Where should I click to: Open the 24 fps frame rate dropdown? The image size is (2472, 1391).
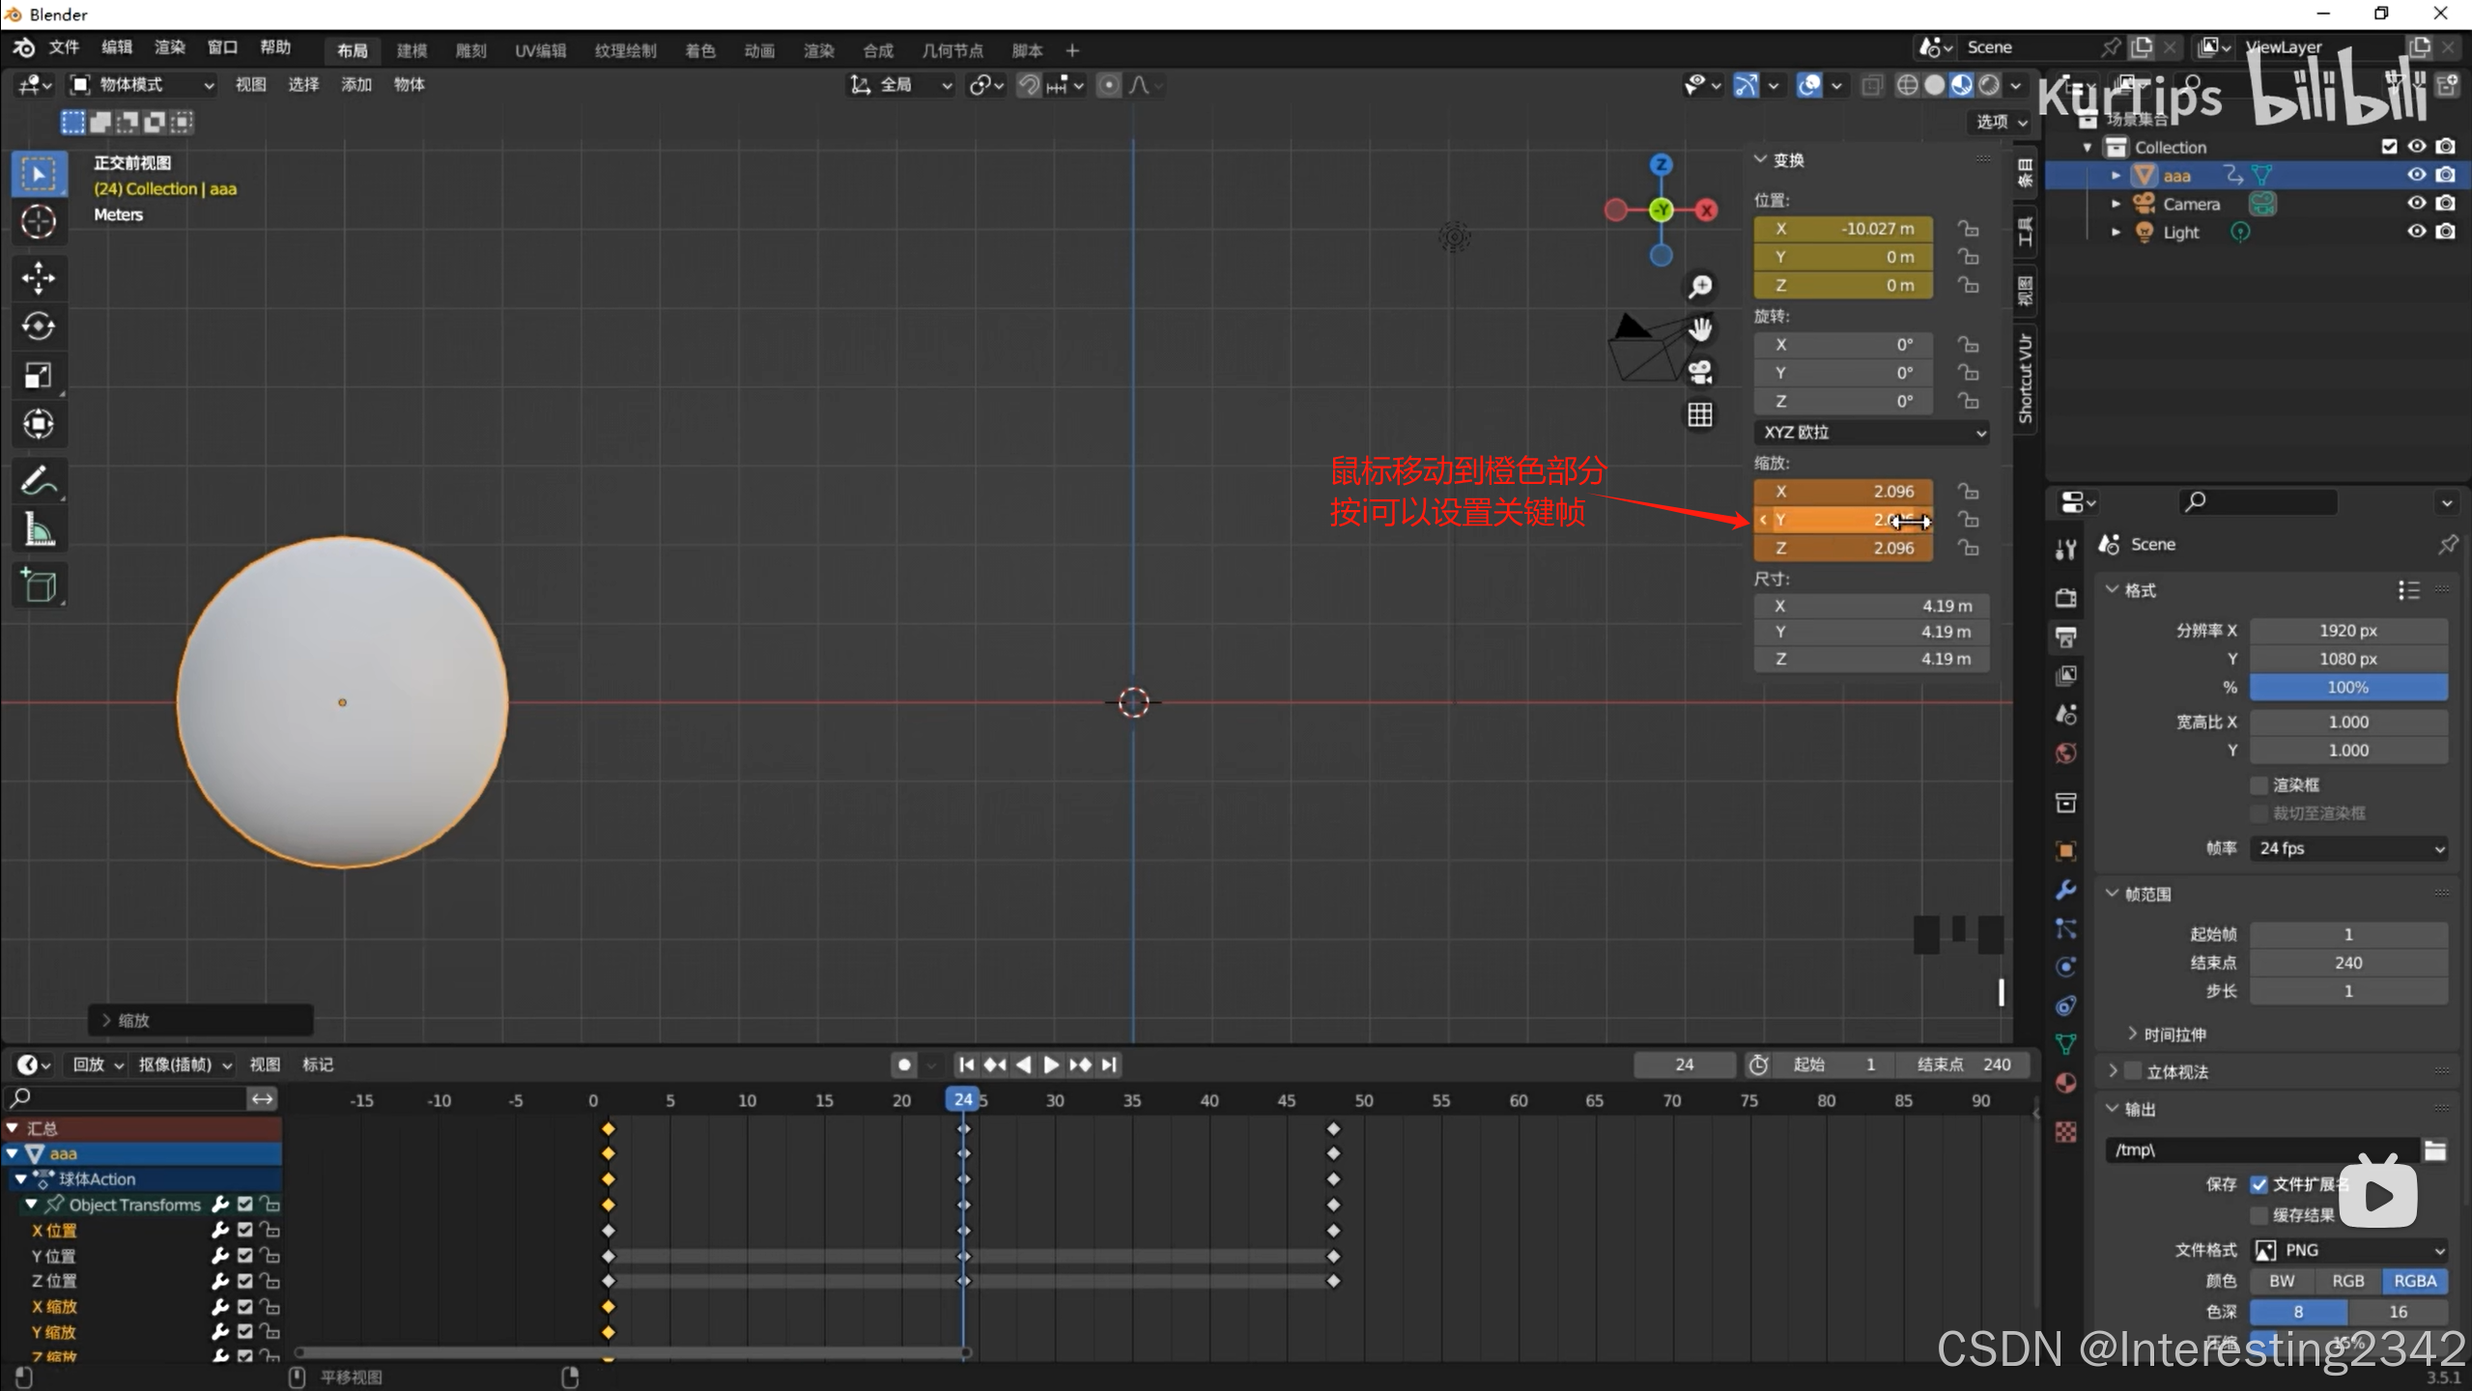2348,848
